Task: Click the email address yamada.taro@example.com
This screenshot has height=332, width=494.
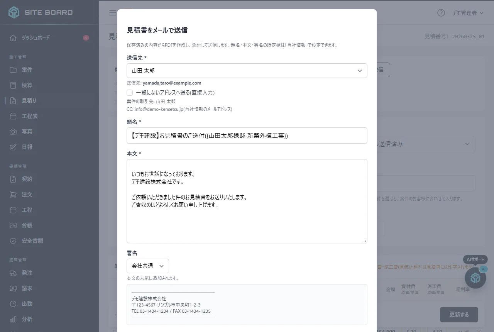Action: (172, 83)
